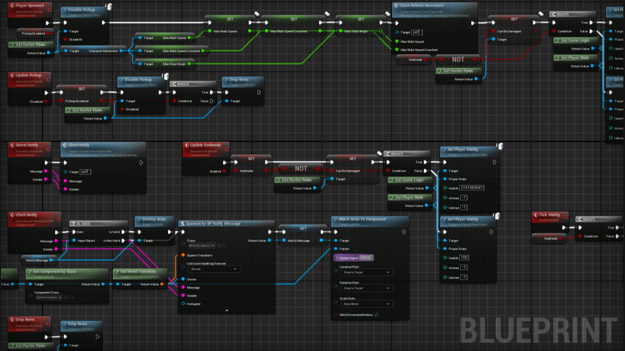Open the Component Class Camera Component dropdown
625x351 pixels.
tap(49, 297)
